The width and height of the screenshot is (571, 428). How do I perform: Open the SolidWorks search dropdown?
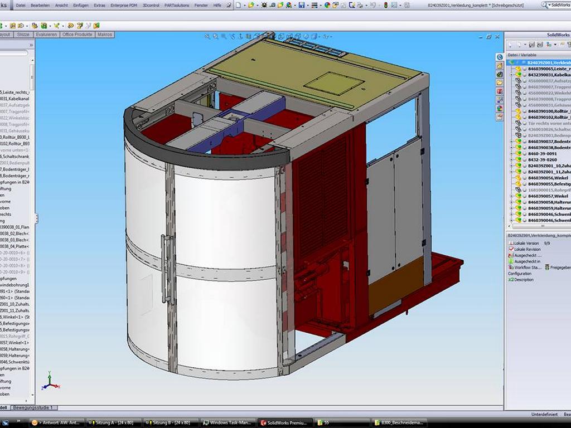coord(549,6)
